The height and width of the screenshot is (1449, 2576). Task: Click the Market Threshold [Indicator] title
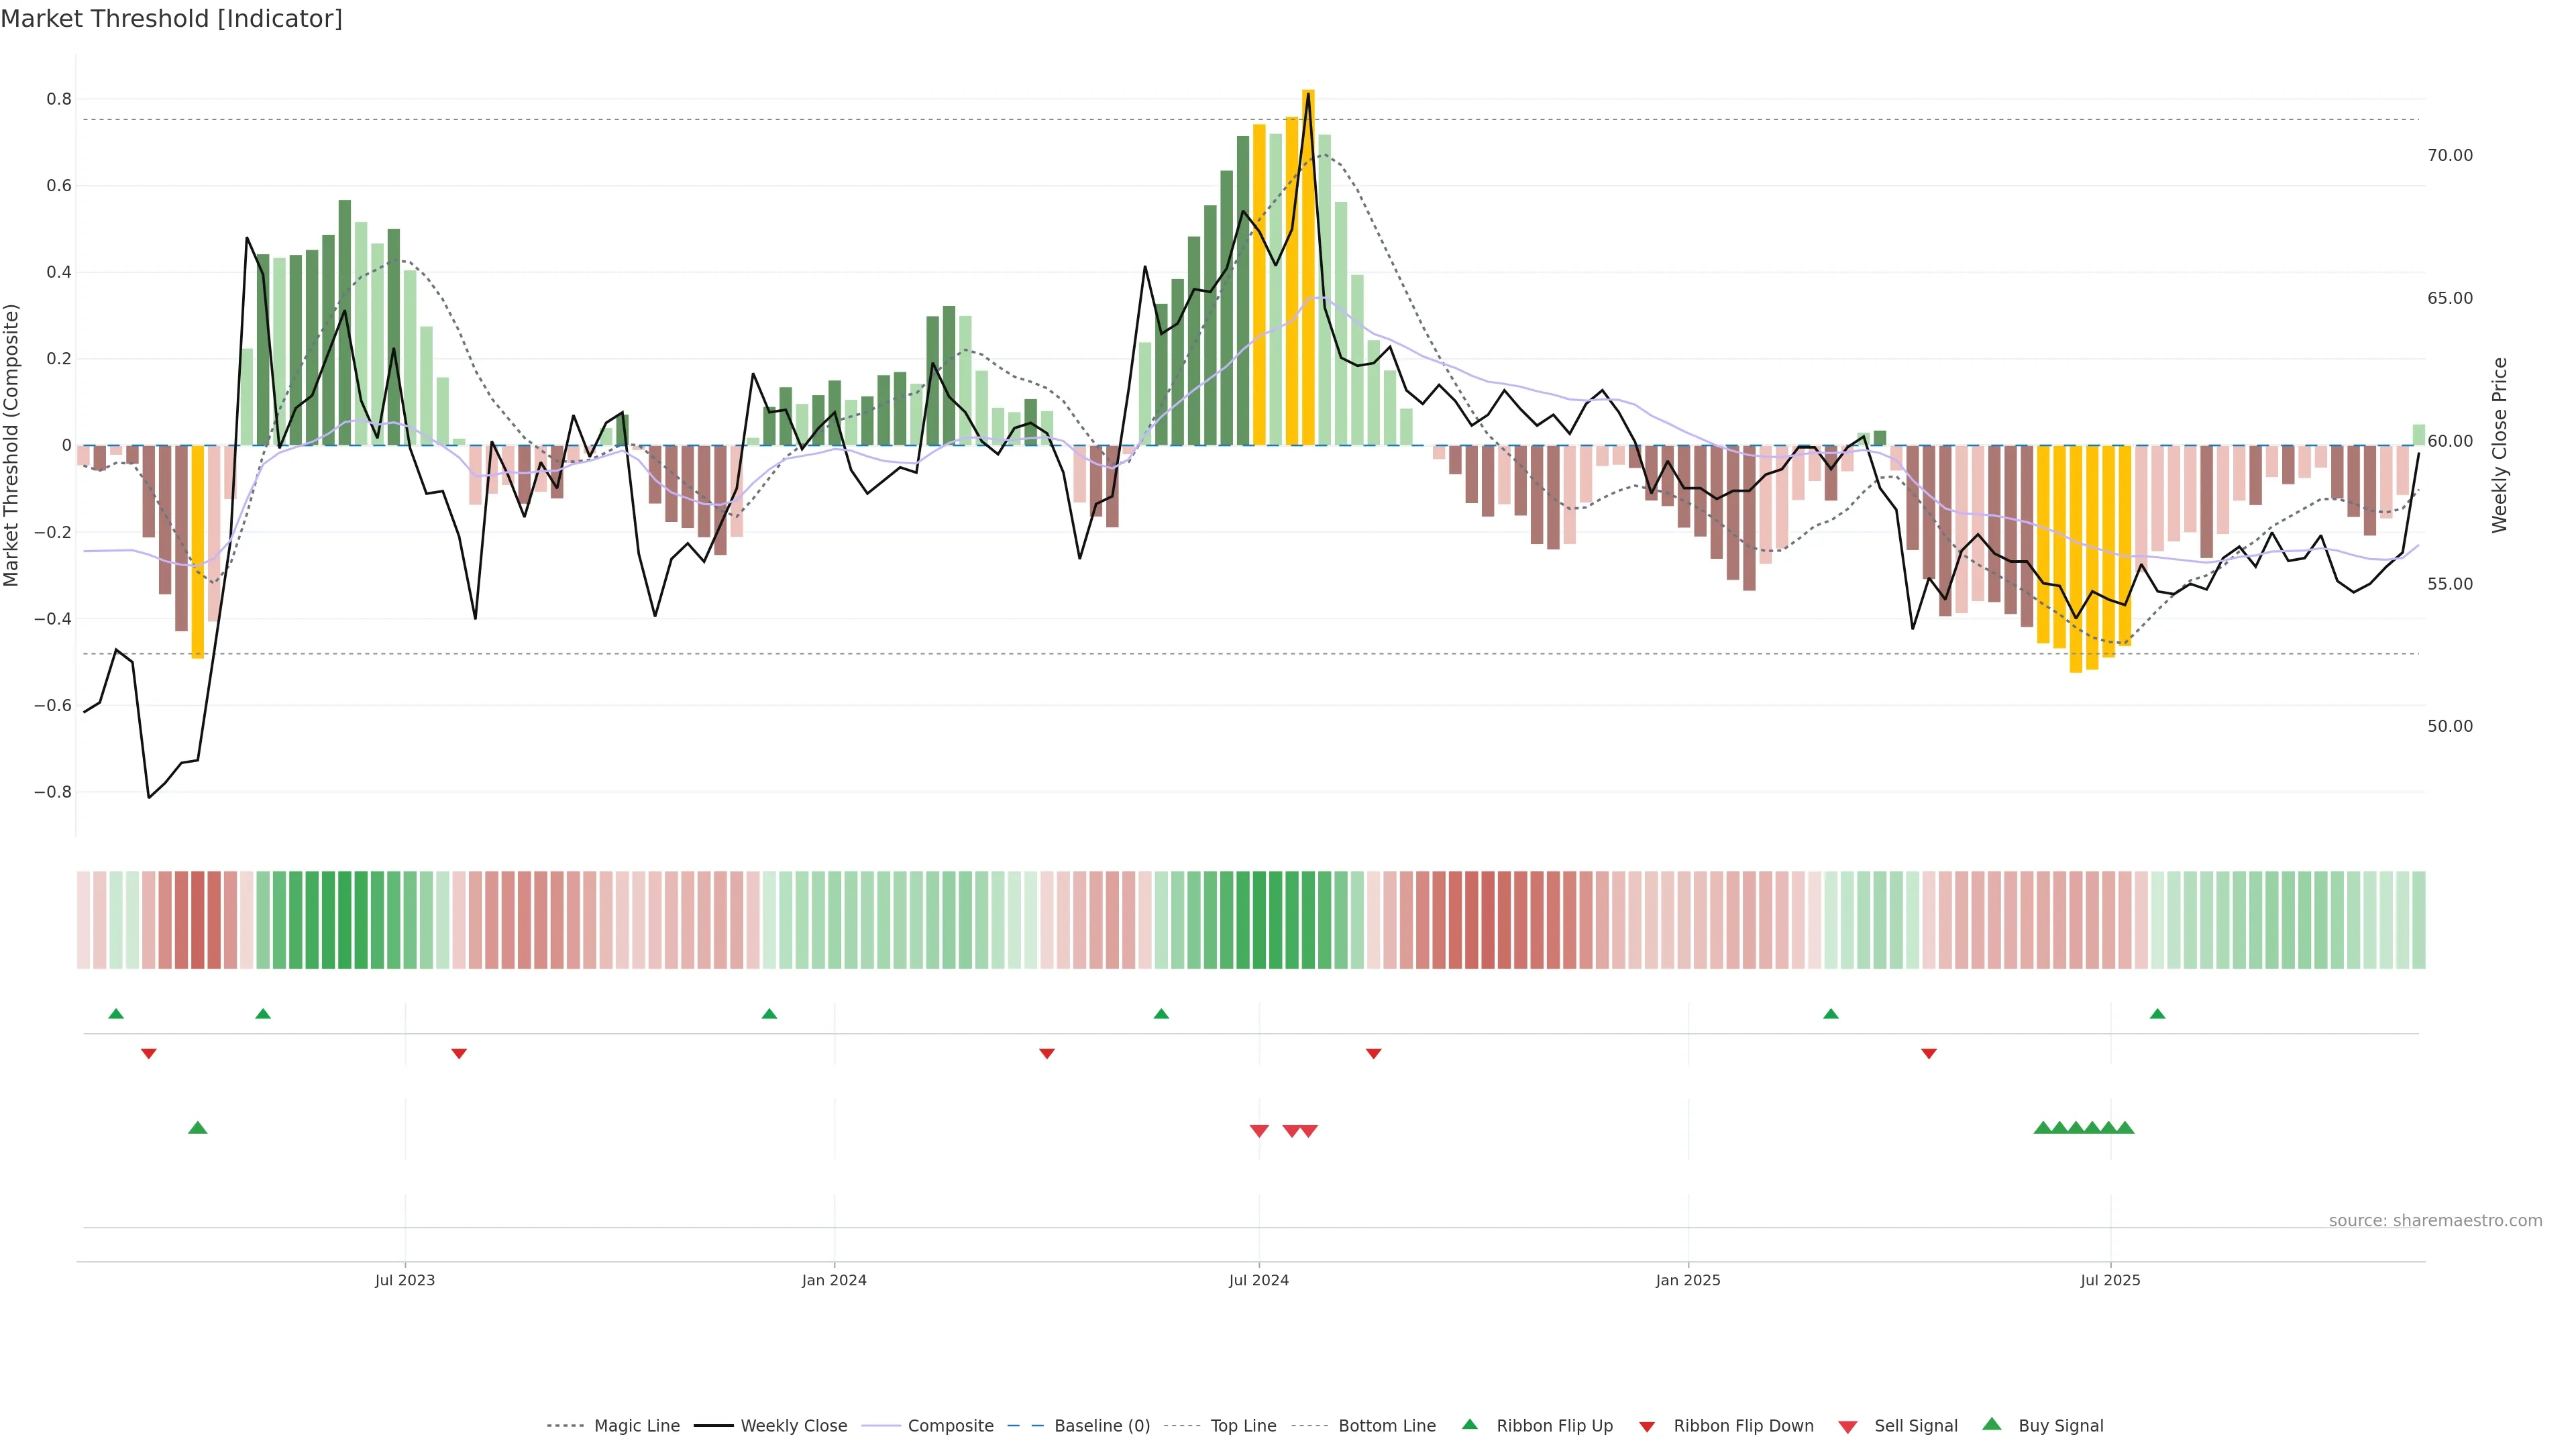click(171, 19)
